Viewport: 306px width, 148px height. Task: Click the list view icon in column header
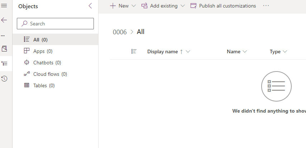(x=134, y=51)
